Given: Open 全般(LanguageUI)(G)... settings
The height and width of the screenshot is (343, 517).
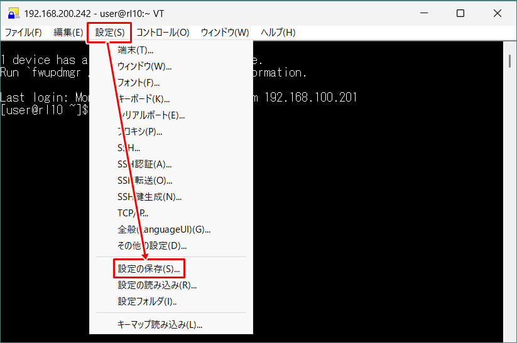Looking at the screenshot, I should (x=163, y=230).
